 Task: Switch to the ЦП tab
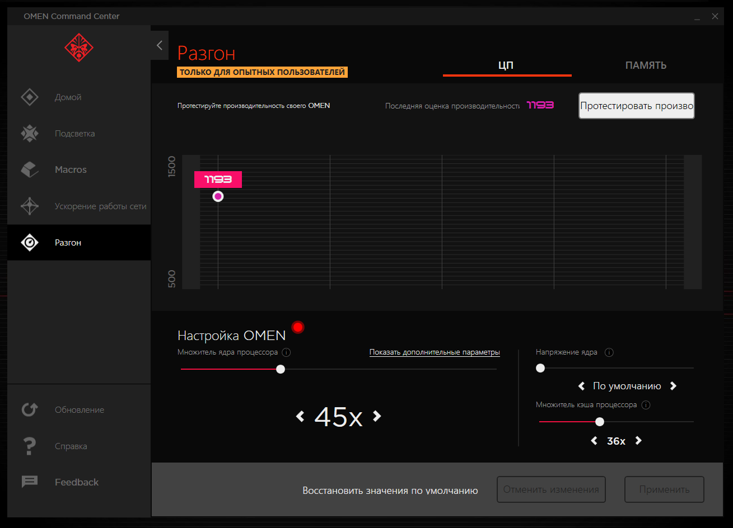pyautogui.click(x=506, y=65)
